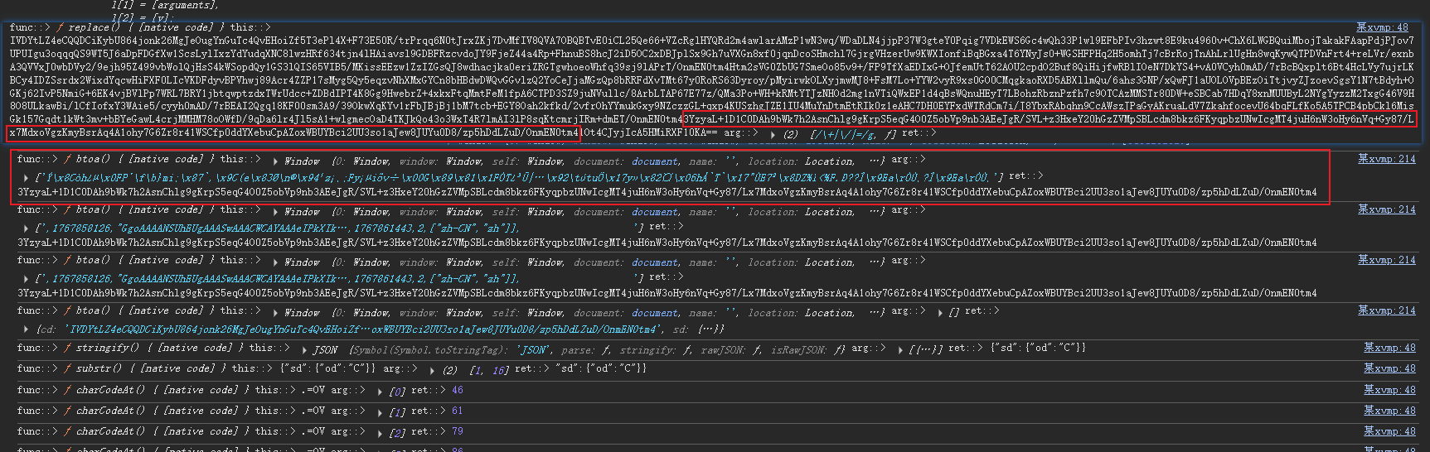Open the 某xvmp:48 link on the substr() row
Image resolution: width=1430 pixels, height=452 pixels.
pyautogui.click(x=1390, y=368)
